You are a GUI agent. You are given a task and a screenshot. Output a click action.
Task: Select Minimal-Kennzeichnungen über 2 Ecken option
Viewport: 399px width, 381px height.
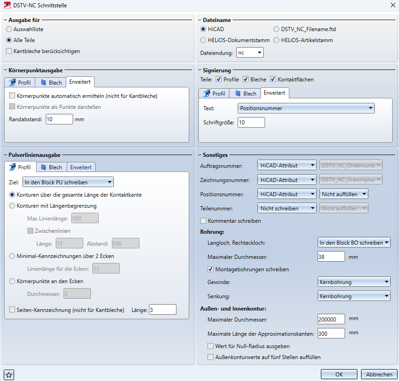[x=12, y=256]
